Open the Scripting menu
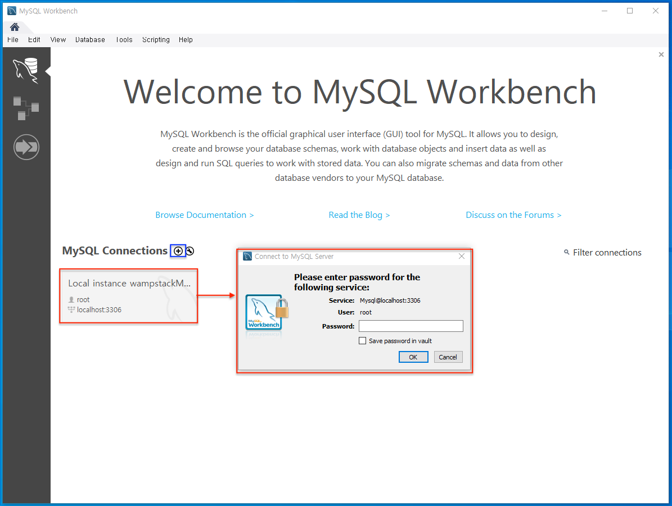 point(156,40)
